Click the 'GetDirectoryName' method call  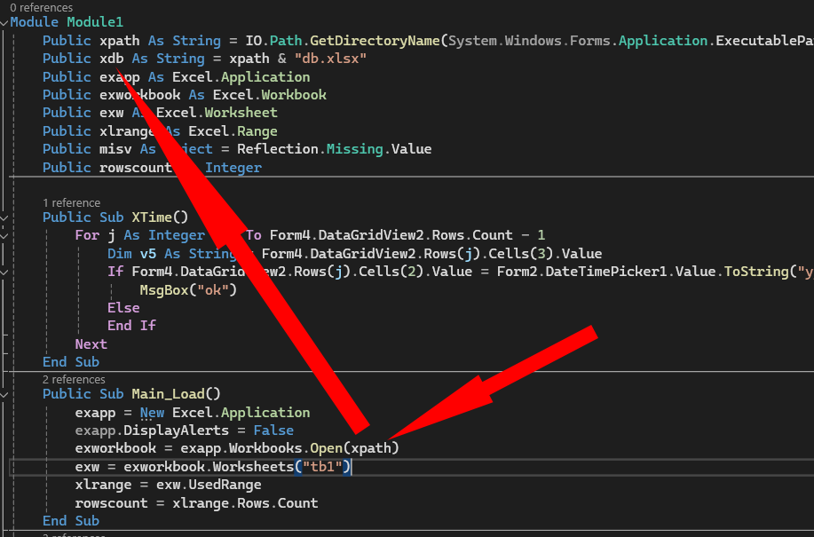click(x=375, y=41)
